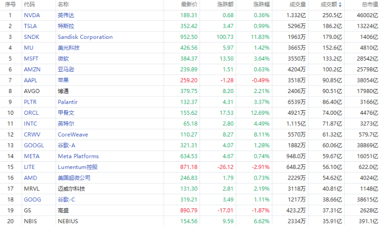Open the Sandisk Corporation link
The width and height of the screenshot is (379, 225).
pos(85,37)
